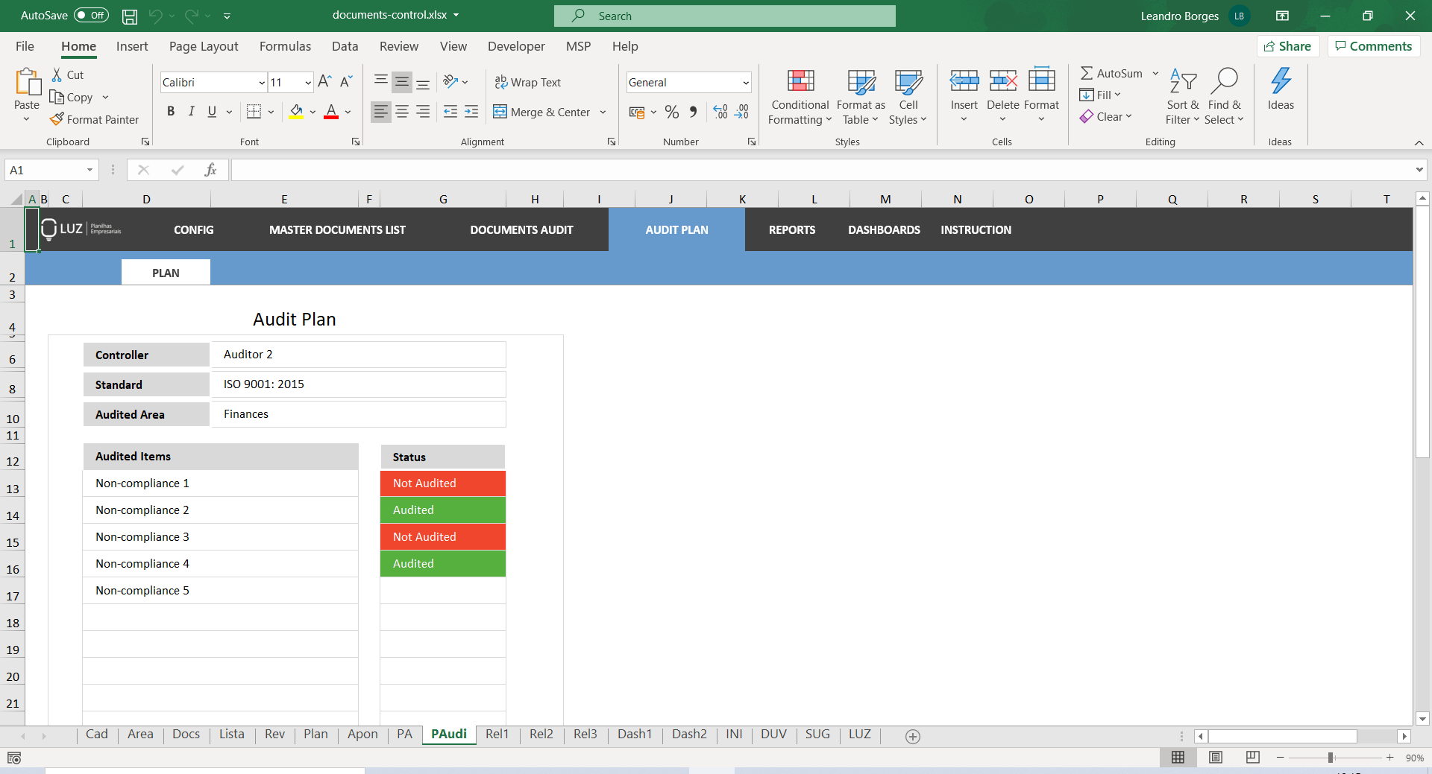Image resolution: width=1432 pixels, height=774 pixels.
Task: Switch to the Formulas ribbon tab
Action: coord(284,46)
